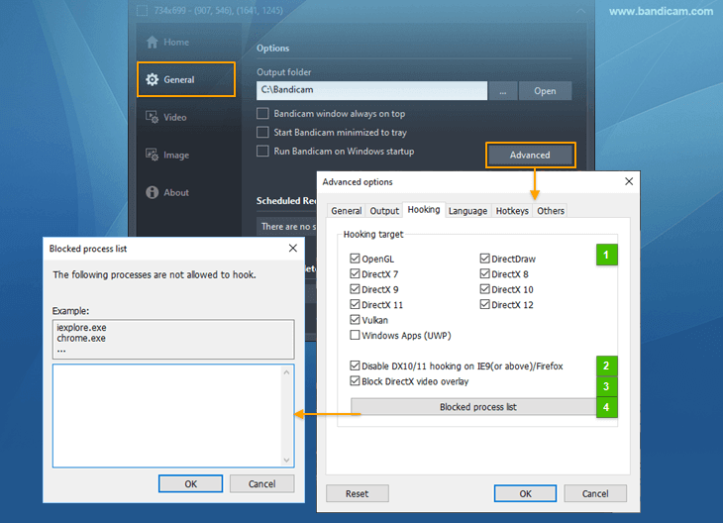Open the Hotkeys tab
Screen dimensions: 723x523
pos(512,211)
